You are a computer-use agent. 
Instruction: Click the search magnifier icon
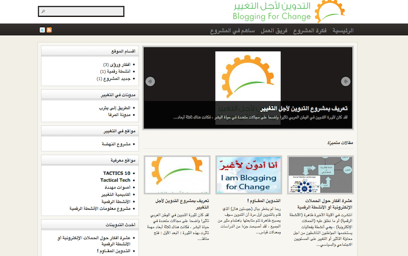pos(43,11)
